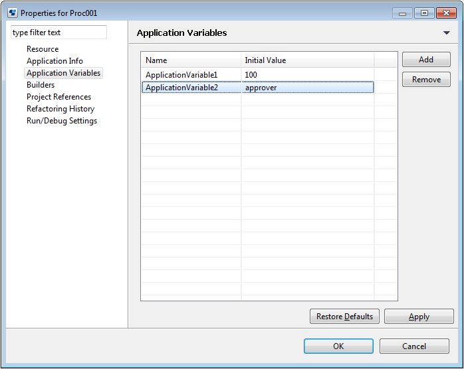This screenshot has width=464, height=369.
Task: Open the Refactoring History page
Action: click(x=60, y=109)
